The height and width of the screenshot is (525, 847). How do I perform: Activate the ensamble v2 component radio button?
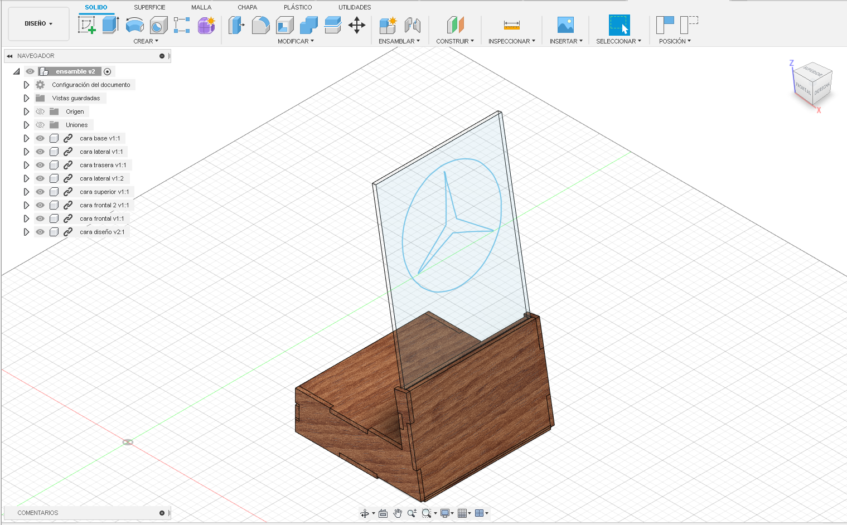(x=108, y=71)
